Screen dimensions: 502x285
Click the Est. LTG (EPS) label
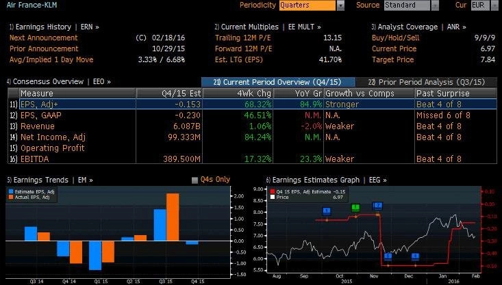[239, 59]
